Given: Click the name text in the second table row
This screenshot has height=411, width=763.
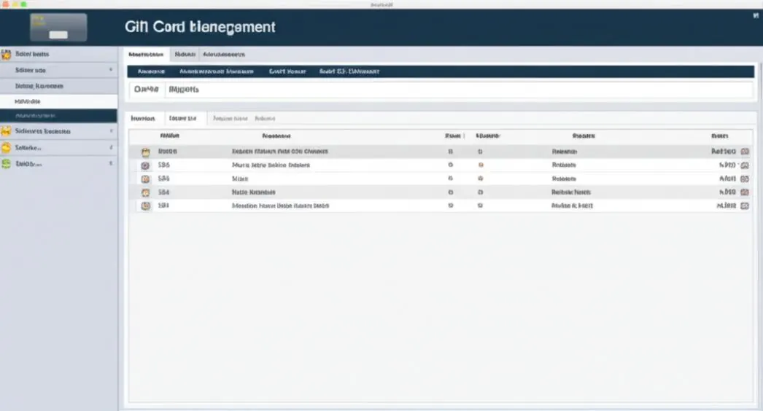Looking at the screenshot, I should coord(271,165).
